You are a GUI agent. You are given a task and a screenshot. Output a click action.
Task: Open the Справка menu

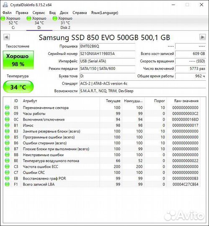(80, 13)
